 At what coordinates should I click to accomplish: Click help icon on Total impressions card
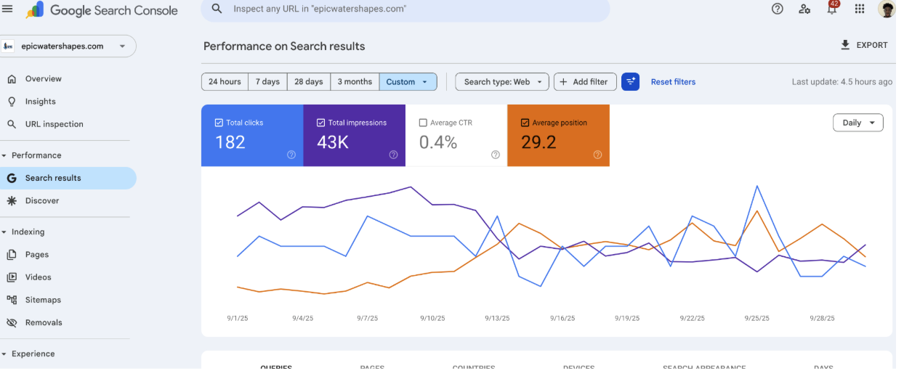point(393,155)
